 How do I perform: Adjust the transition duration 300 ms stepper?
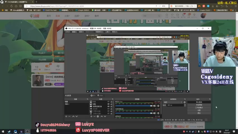tap(185, 105)
